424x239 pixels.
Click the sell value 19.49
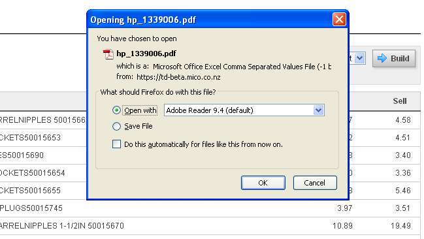(400, 226)
